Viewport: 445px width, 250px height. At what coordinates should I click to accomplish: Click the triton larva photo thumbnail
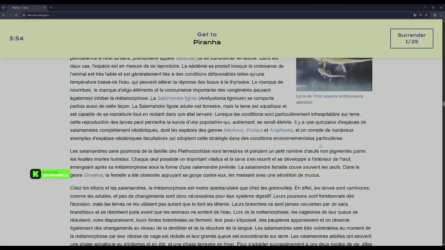pos(334,74)
